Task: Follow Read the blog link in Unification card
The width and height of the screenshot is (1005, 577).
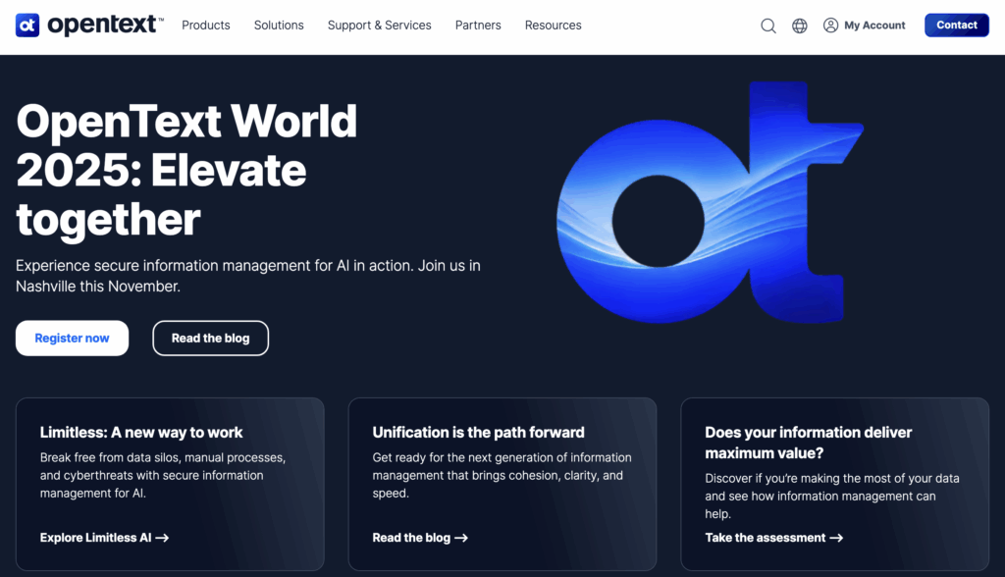Action: [420, 537]
